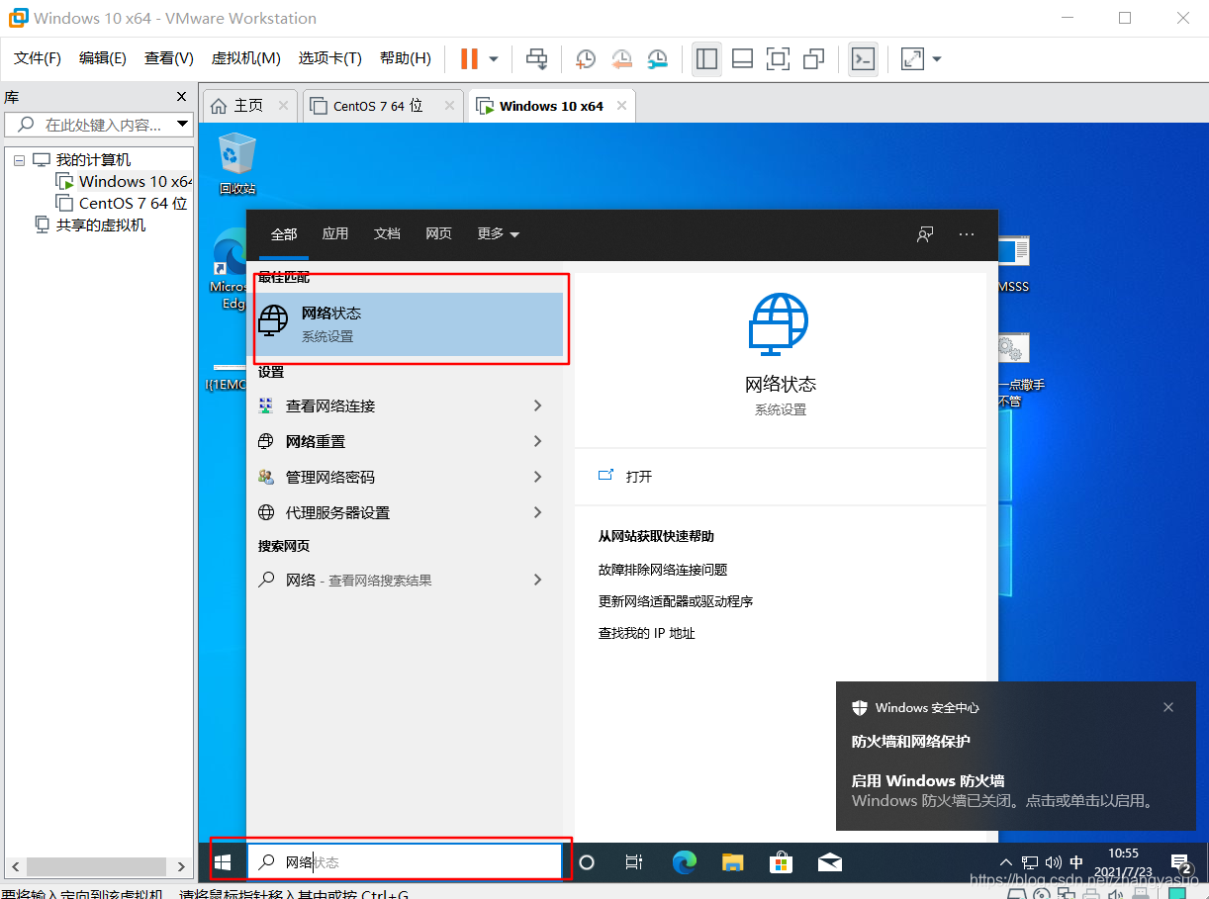Open Action Center from system tray
The width and height of the screenshot is (1209, 899).
[x=1180, y=861]
